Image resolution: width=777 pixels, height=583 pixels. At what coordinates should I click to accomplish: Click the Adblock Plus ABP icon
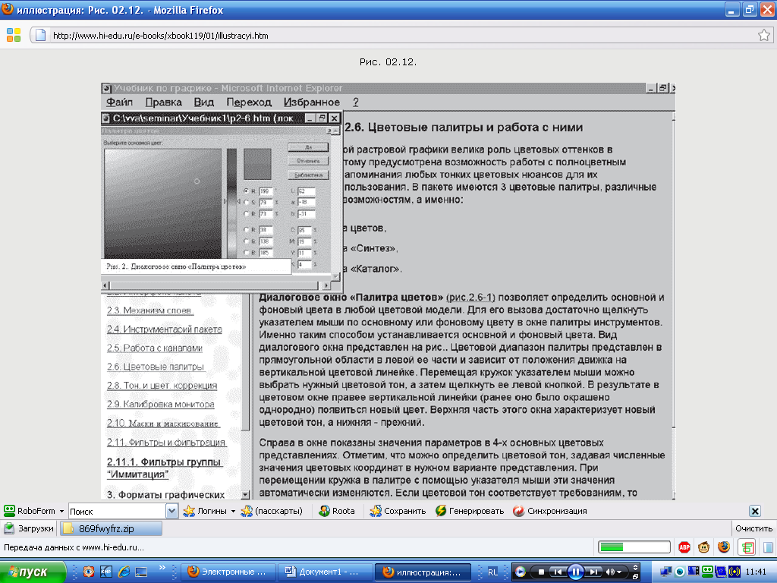pos(684,547)
